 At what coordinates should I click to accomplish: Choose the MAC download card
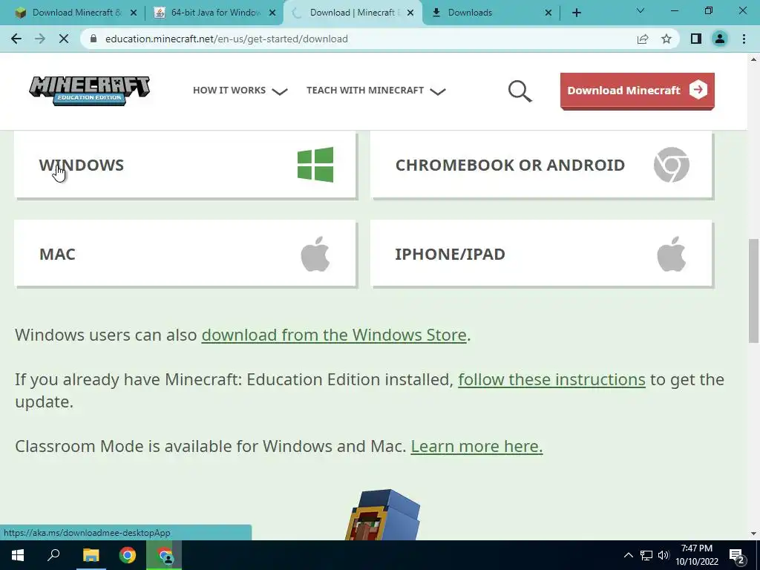[x=185, y=254]
